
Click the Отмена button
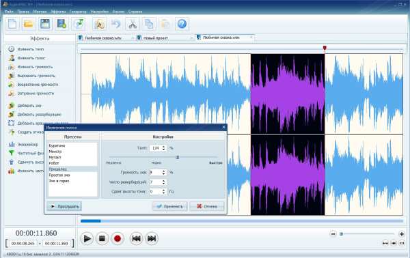pyautogui.click(x=207, y=206)
